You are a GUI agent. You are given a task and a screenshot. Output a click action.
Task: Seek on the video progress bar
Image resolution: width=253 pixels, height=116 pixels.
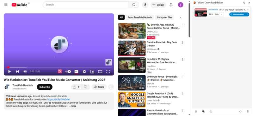(x=59, y=67)
